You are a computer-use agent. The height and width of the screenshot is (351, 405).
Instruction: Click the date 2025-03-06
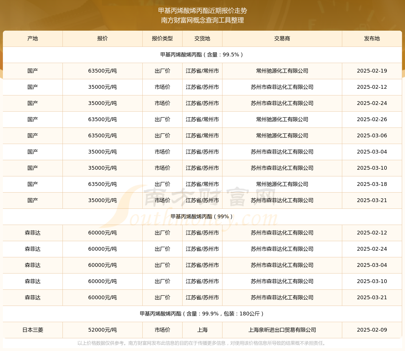372,136
